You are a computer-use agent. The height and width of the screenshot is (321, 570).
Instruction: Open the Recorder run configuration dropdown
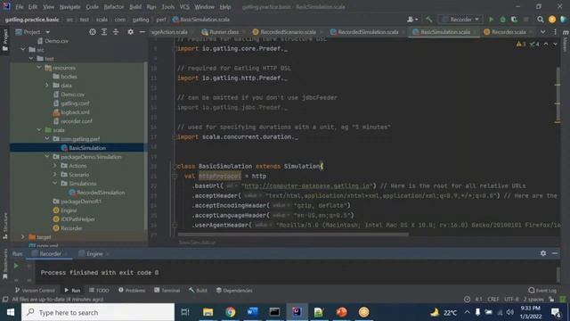click(x=461, y=20)
